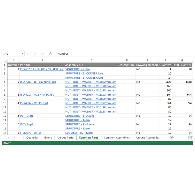Open the STRUCTURE - 6.iam link
This screenshot has width=195, height=195.
[x=77, y=69]
